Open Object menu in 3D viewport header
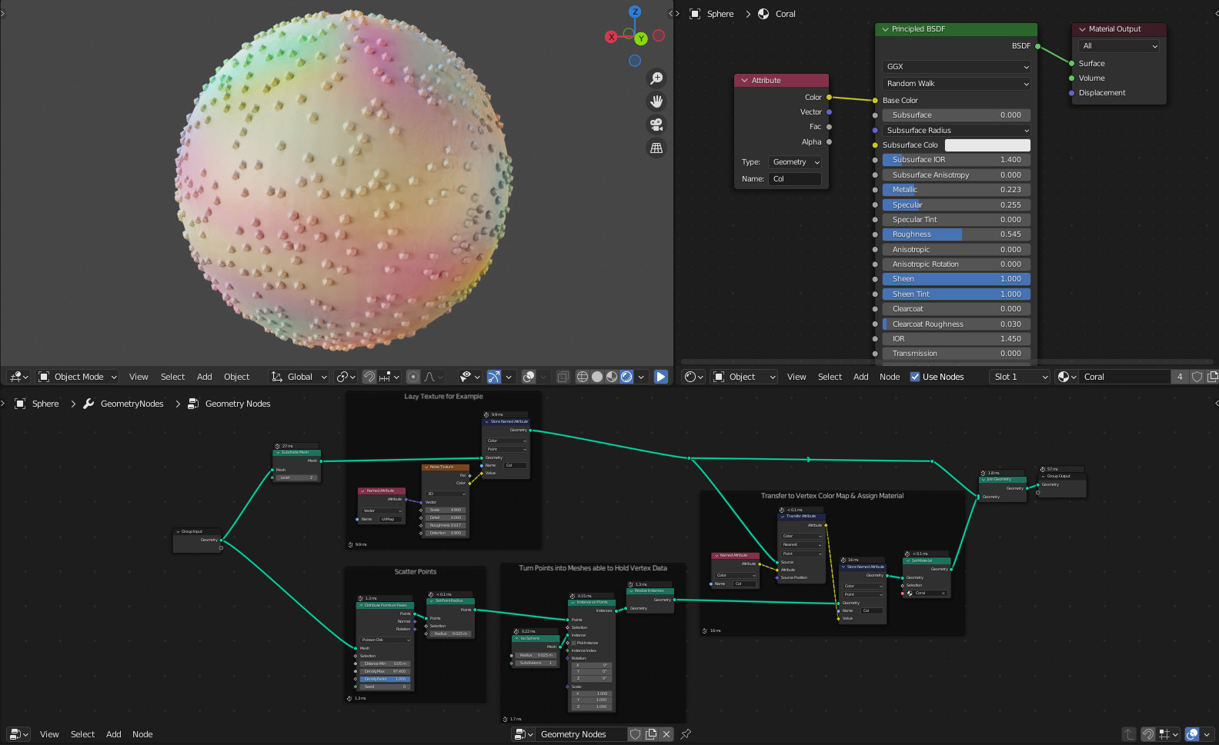This screenshot has height=745, width=1219. (x=236, y=377)
